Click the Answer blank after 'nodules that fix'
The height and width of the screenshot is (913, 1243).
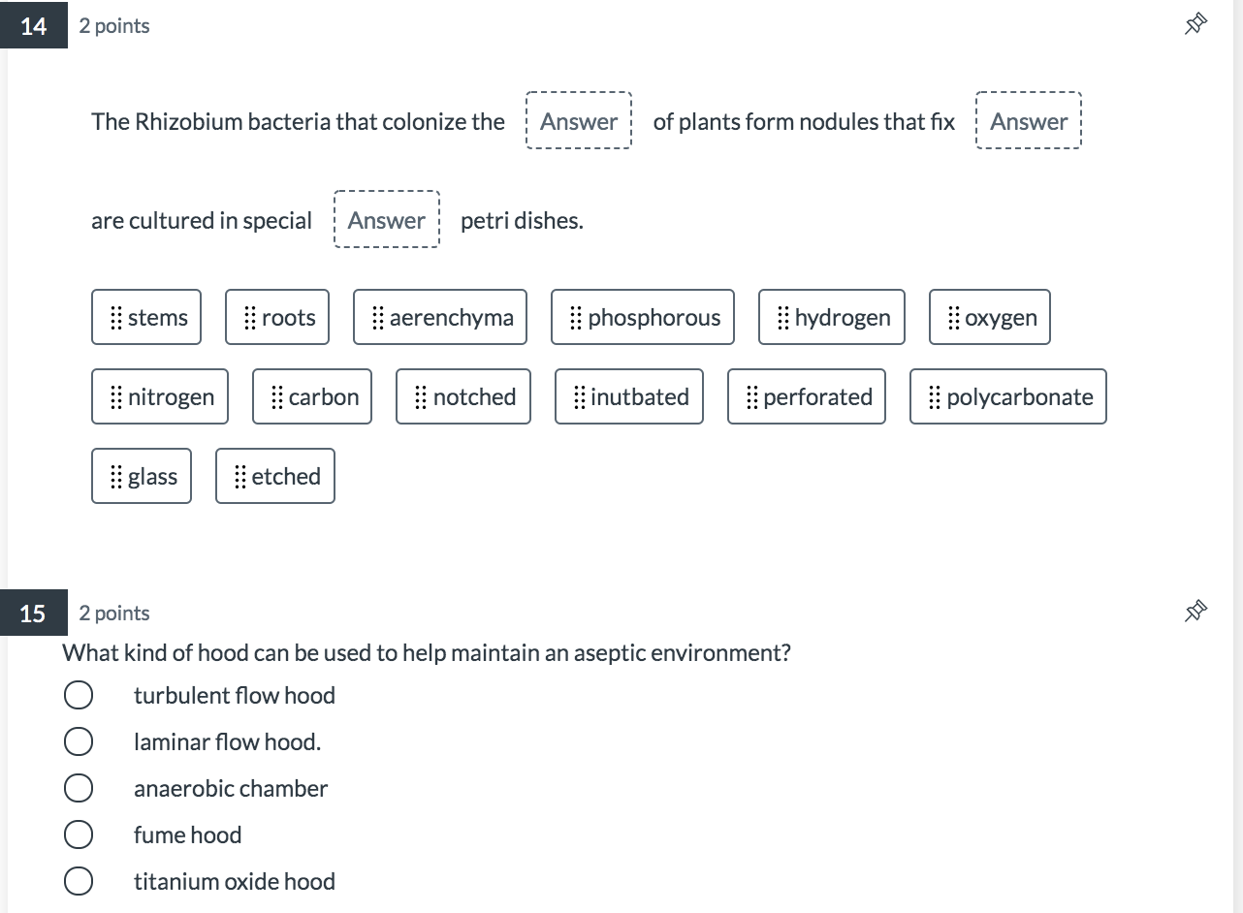coord(1029,121)
